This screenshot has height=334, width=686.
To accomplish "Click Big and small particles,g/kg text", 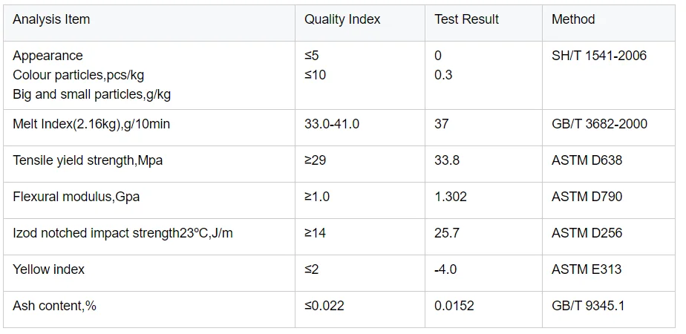I will [92, 94].
